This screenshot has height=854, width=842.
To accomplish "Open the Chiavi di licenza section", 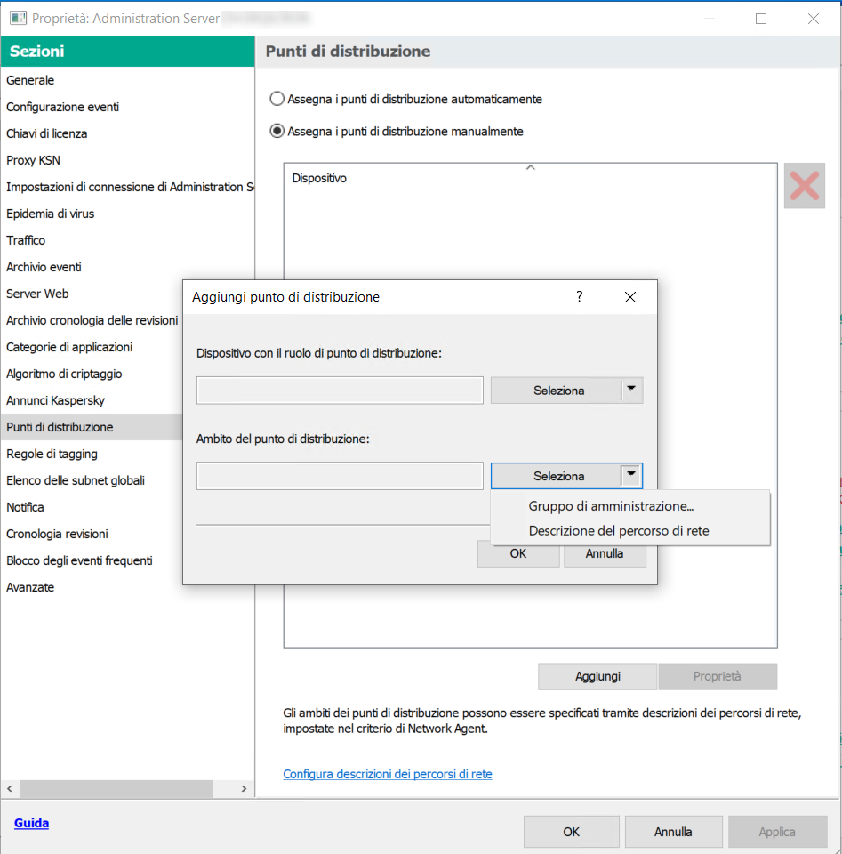I will [x=127, y=133].
